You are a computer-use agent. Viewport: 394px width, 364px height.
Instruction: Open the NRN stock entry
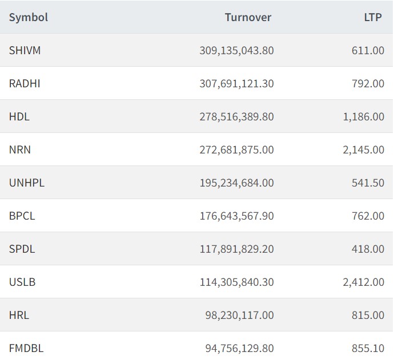point(20,149)
